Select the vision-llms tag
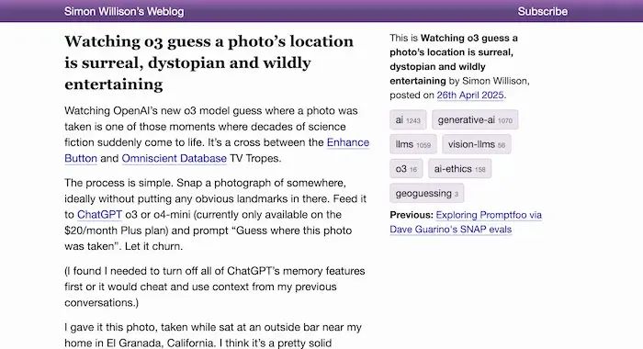Screen dimensions: 643x349 (477, 144)
